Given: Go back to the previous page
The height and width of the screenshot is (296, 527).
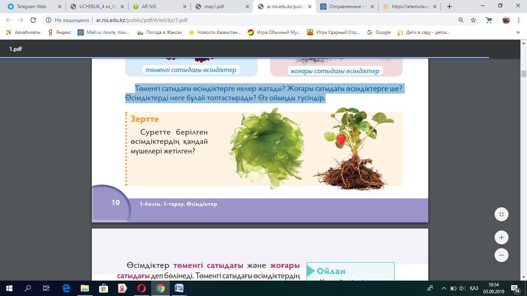Looking at the screenshot, I should 9,20.
